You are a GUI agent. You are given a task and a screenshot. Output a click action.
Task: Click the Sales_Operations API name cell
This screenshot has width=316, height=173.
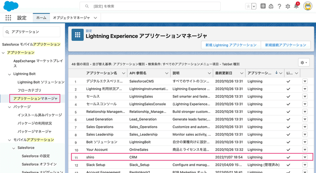point(143,127)
